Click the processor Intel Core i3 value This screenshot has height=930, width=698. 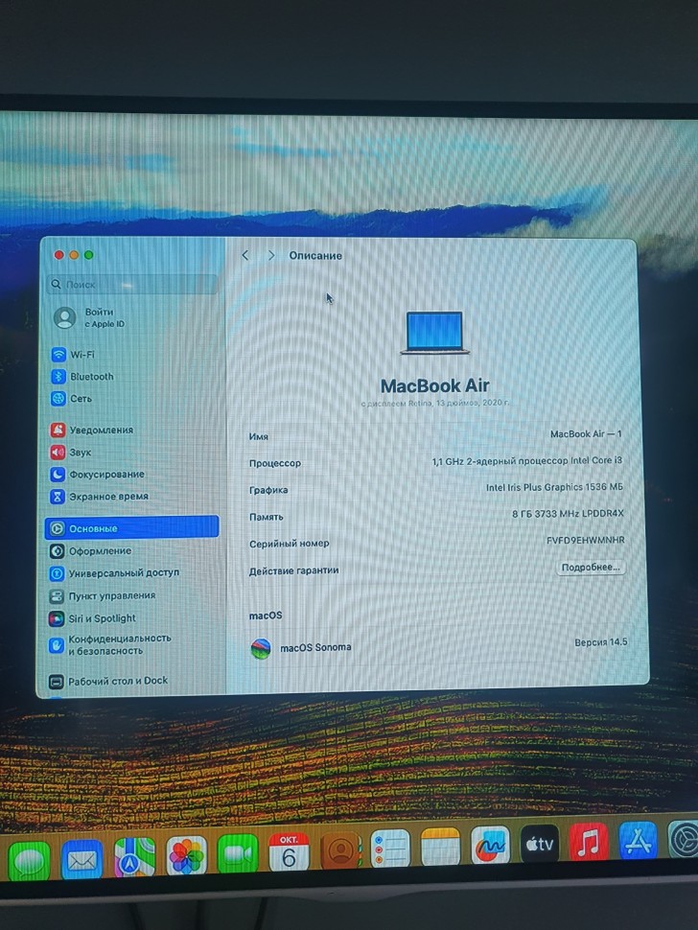(526, 460)
